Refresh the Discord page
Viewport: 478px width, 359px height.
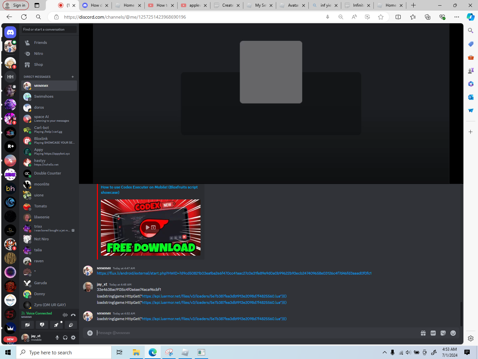coord(24,17)
